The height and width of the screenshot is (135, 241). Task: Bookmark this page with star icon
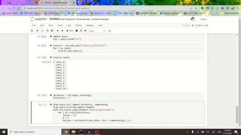tap(196, 8)
